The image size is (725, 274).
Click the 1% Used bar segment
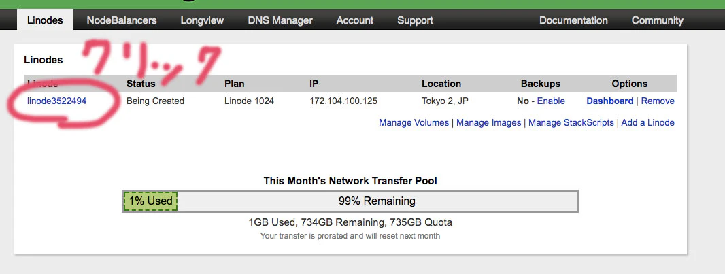(151, 201)
